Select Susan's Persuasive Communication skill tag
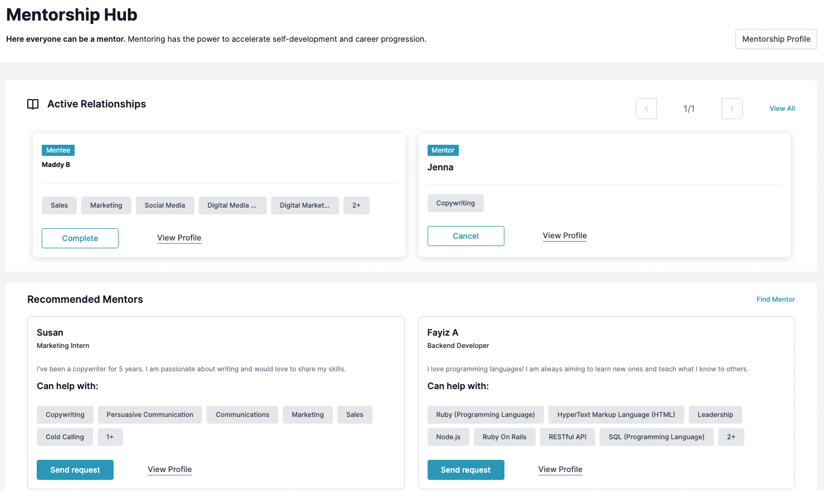 [x=150, y=415]
